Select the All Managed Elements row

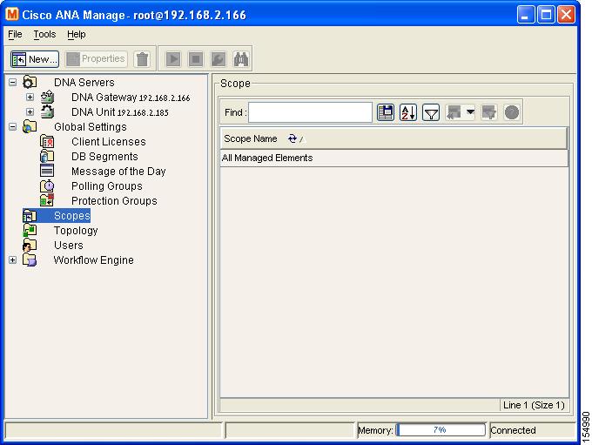coord(394,158)
